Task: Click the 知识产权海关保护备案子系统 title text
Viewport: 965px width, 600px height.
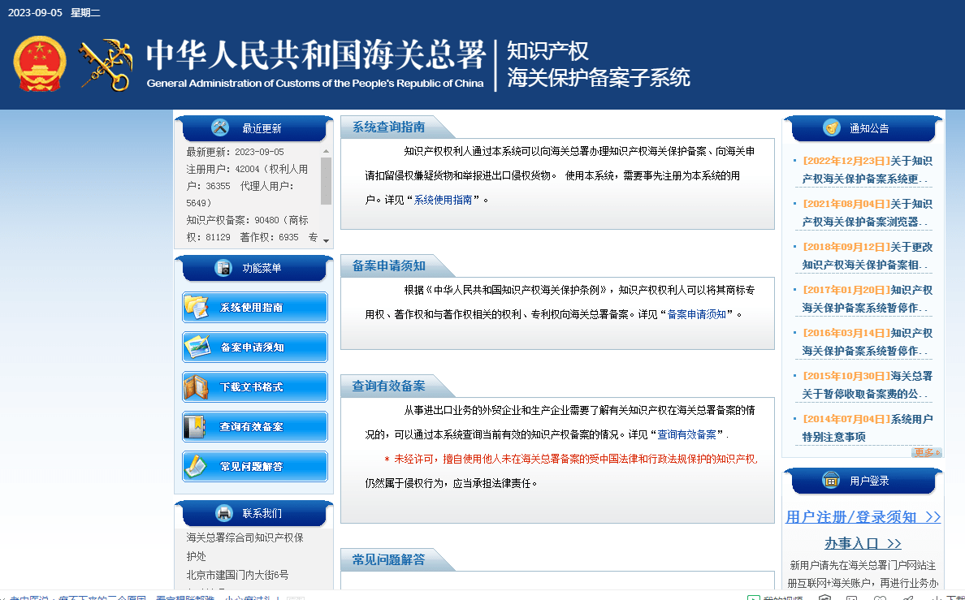Action: [x=598, y=64]
